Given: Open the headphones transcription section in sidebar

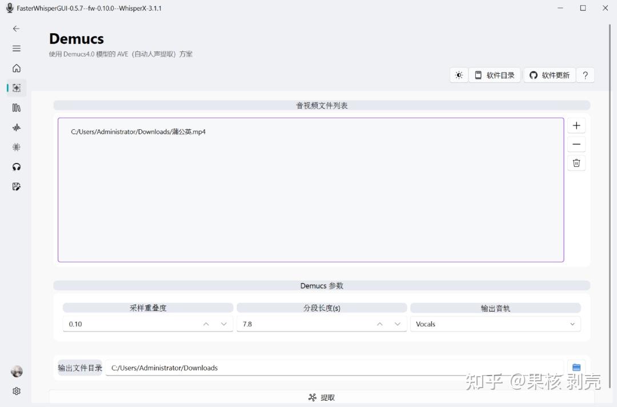Looking at the screenshot, I should [x=16, y=166].
